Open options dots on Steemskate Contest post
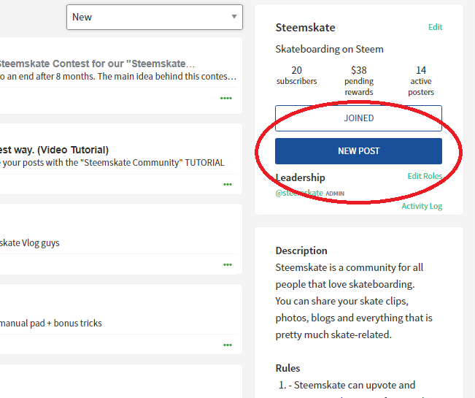Image resolution: width=475 pixels, height=398 pixels. pyautogui.click(x=226, y=98)
